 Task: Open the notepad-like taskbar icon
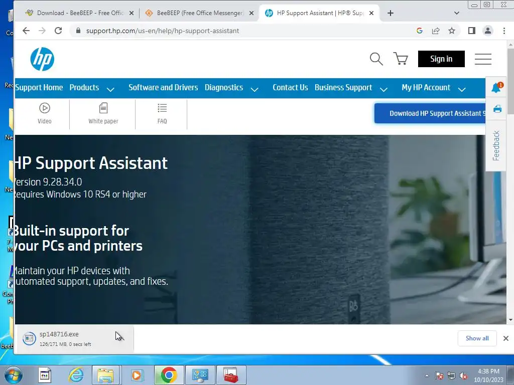[45, 375]
